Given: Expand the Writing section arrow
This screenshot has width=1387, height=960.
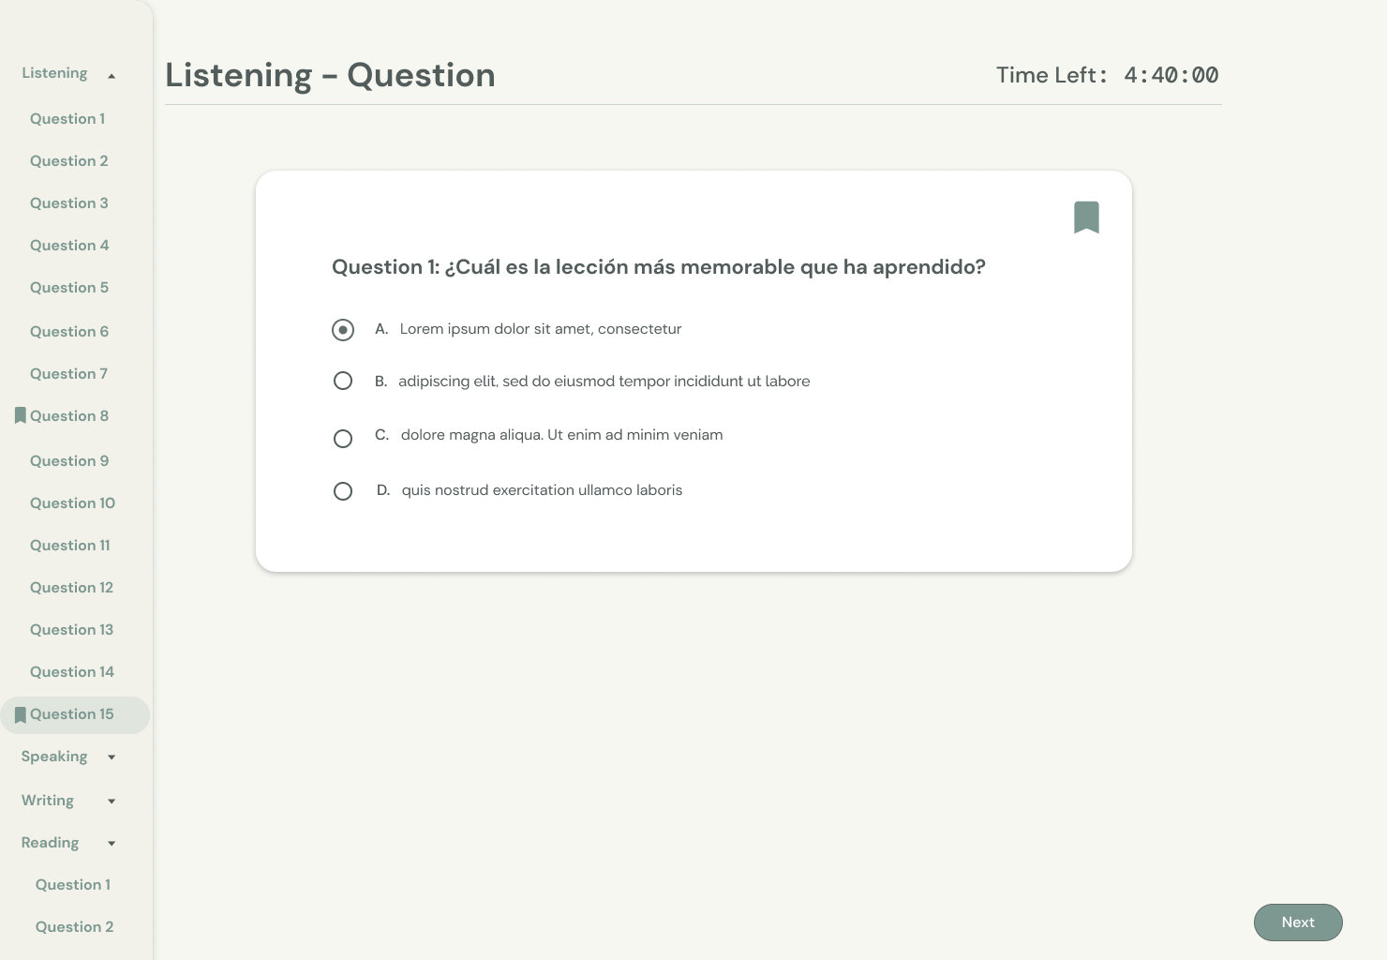Looking at the screenshot, I should 112,802.
